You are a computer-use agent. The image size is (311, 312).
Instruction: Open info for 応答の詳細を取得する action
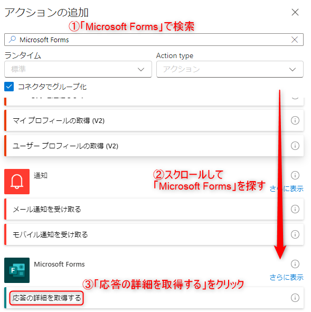[295, 298]
